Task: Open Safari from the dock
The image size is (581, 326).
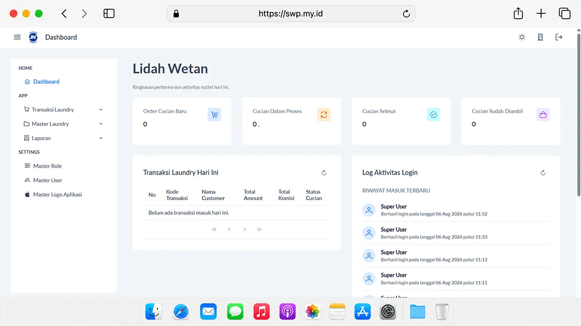Action: [181, 312]
